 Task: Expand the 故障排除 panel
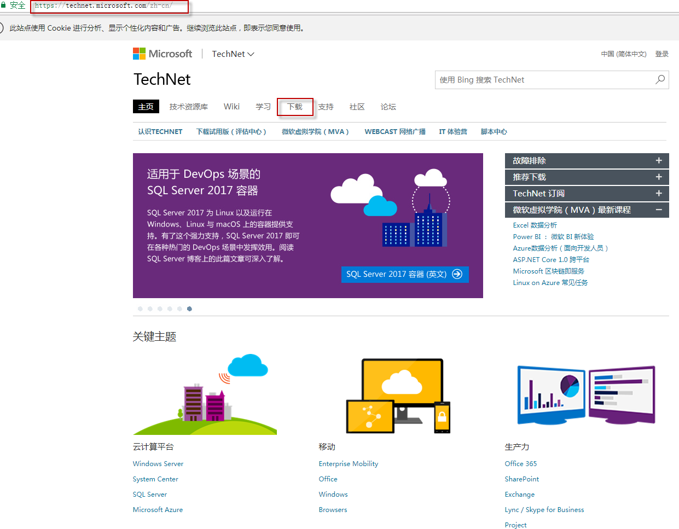pyautogui.click(x=587, y=161)
